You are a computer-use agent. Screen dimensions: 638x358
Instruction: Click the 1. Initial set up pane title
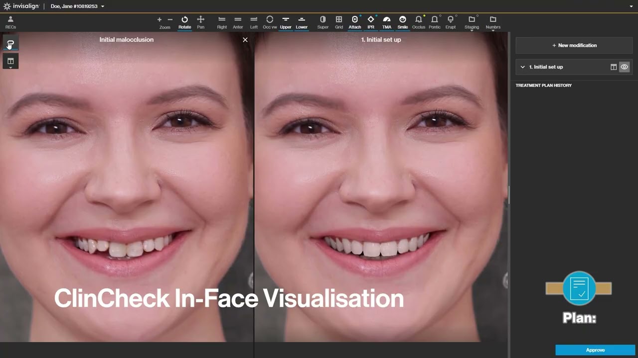(x=381, y=40)
